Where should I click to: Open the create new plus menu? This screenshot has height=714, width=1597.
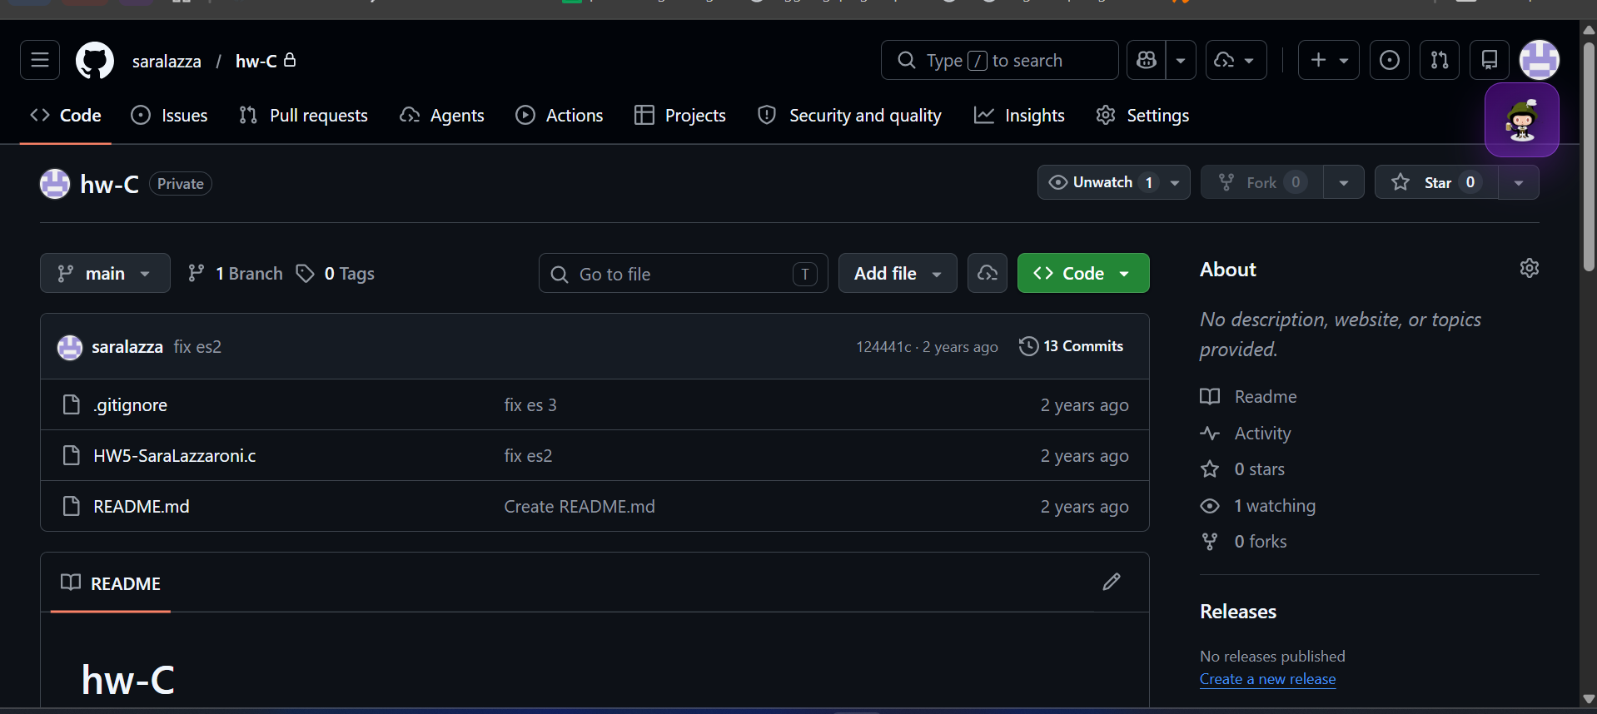pos(1329,60)
